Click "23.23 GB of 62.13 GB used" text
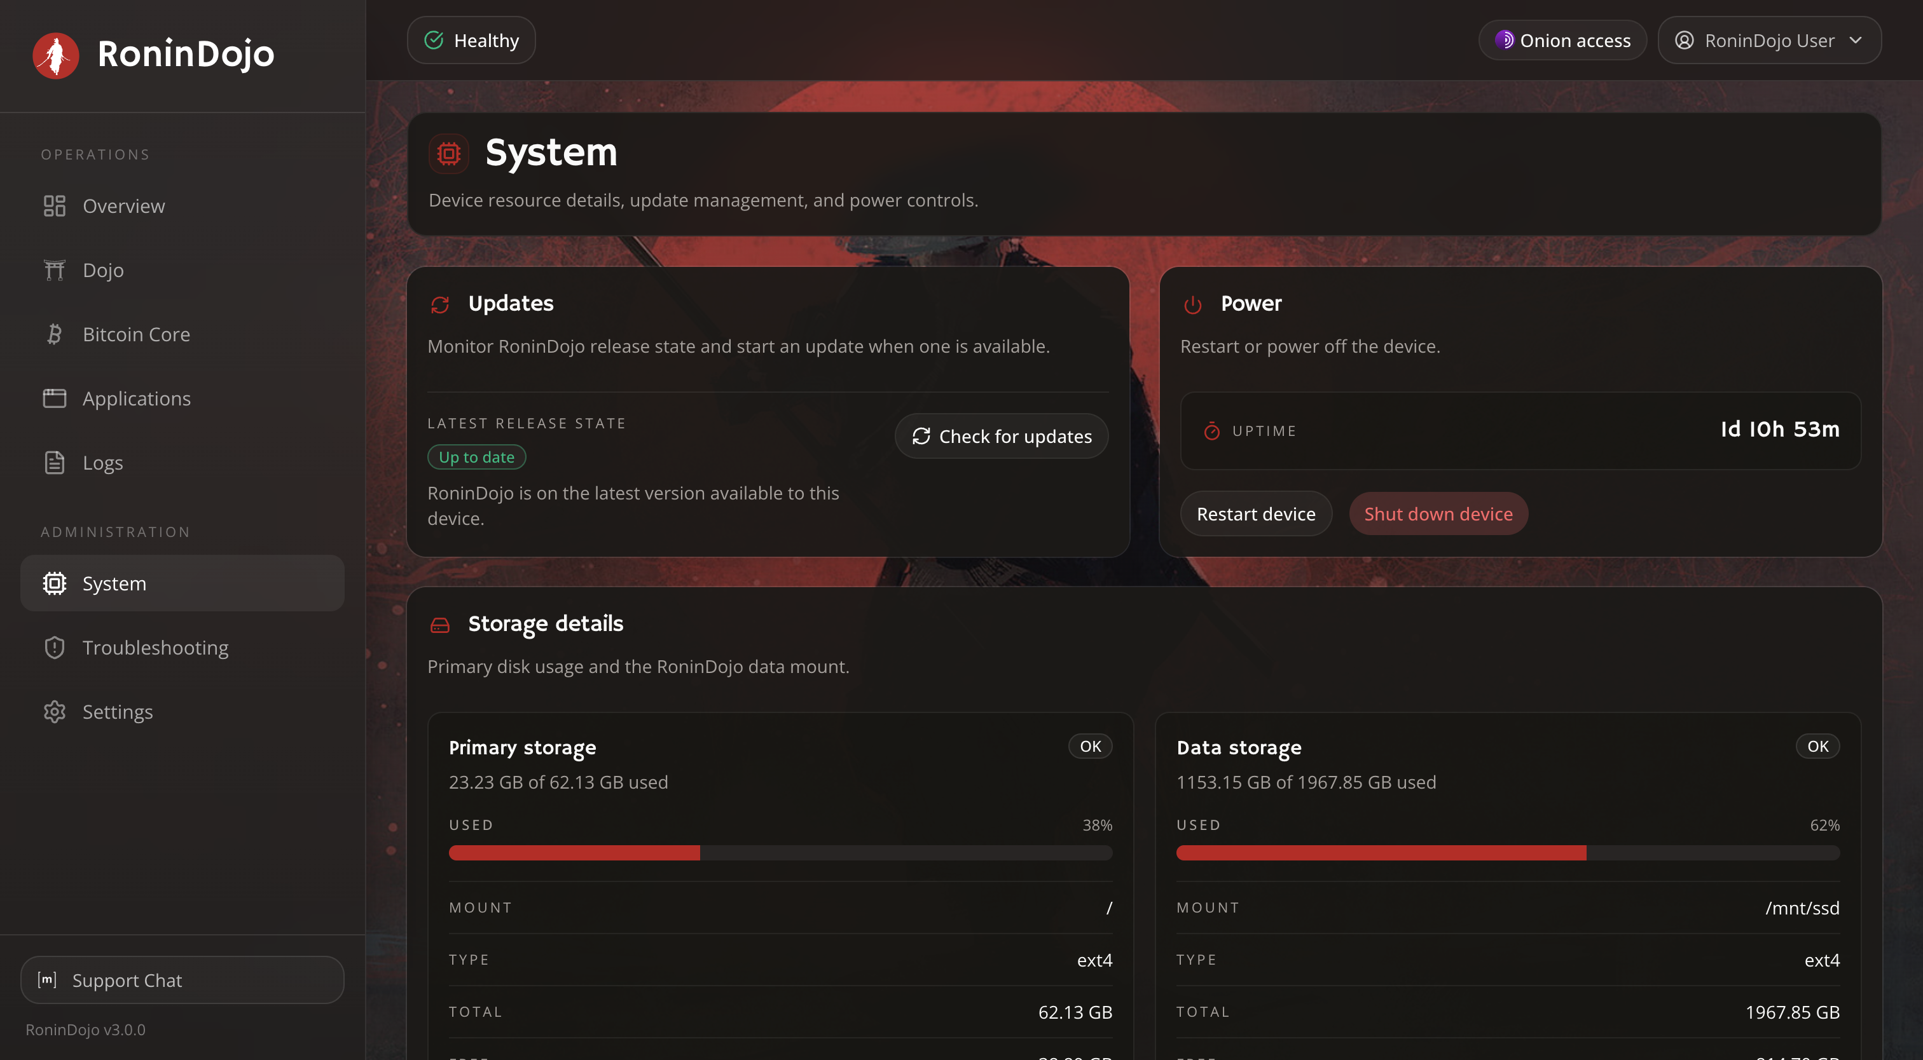Viewport: 1923px width, 1060px height. coord(558,782)
